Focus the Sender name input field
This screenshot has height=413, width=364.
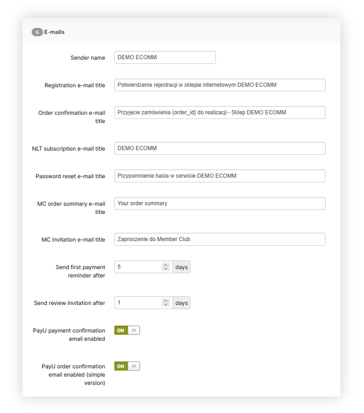click(165, 57)
